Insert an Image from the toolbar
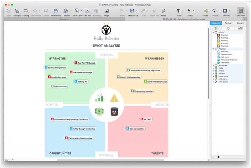 (107, 11)
